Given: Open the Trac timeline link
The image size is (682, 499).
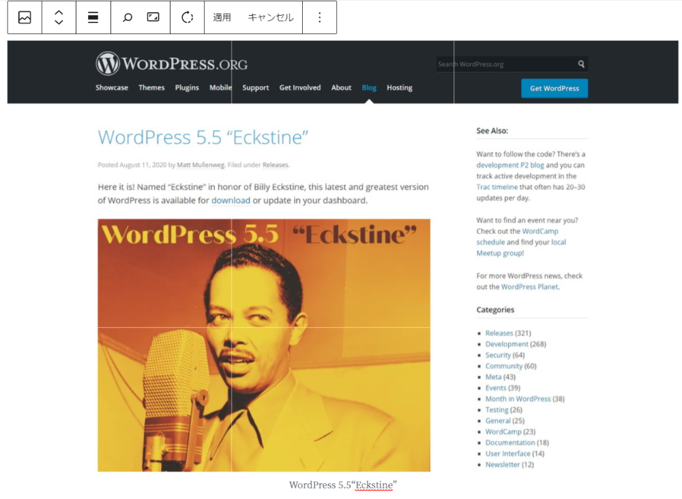Looking at the screenshot, I should pos(496,187).
